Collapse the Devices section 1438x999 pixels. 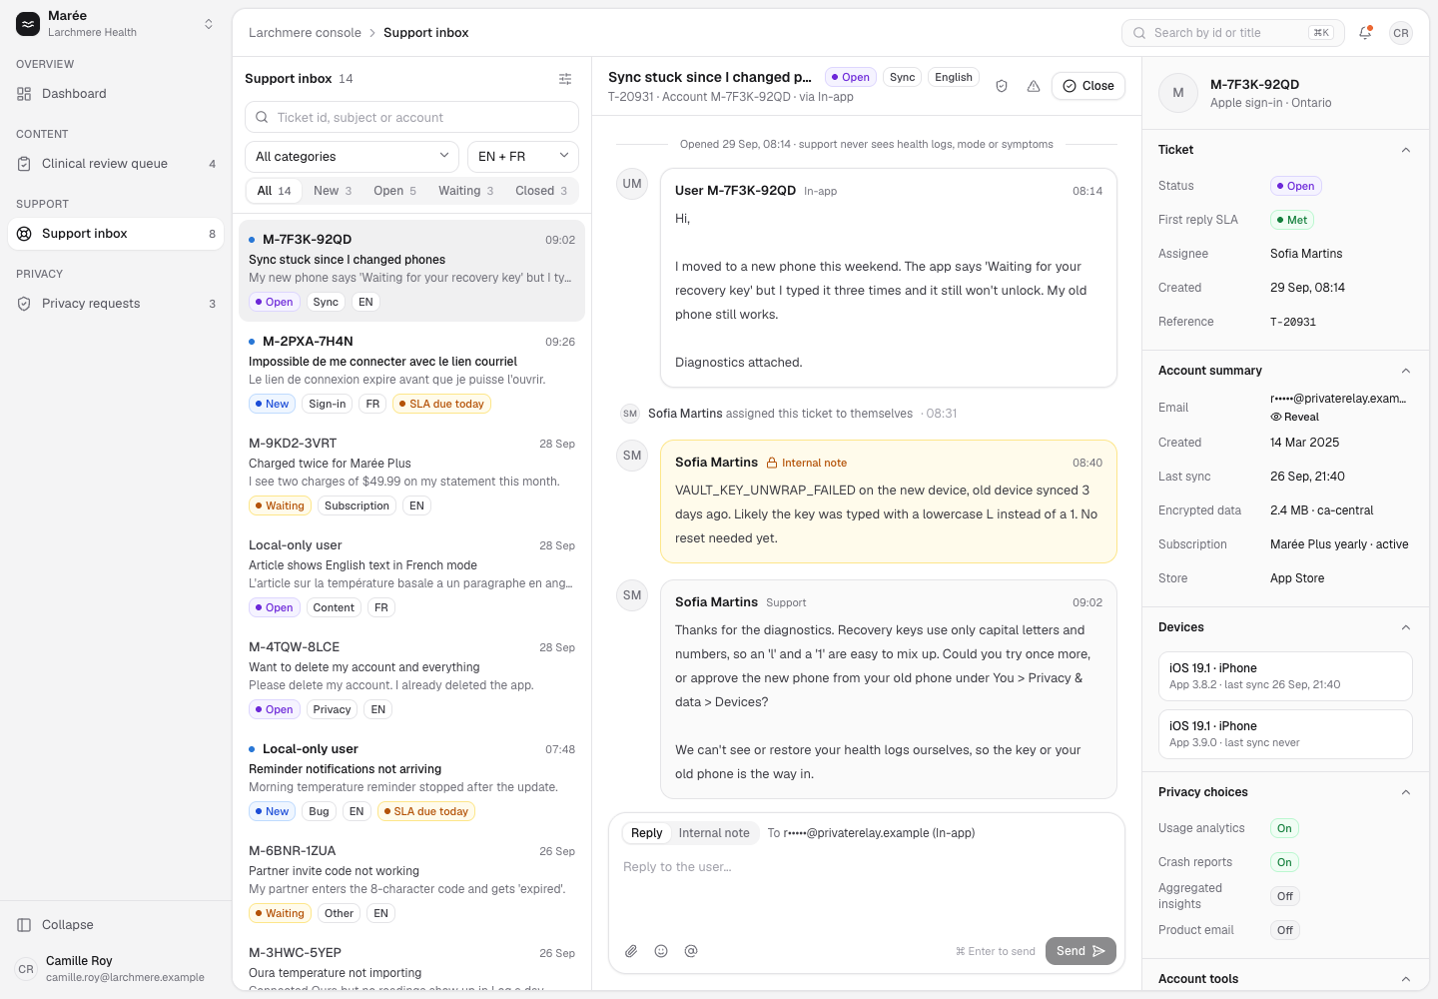click(x=1406, y=627)
